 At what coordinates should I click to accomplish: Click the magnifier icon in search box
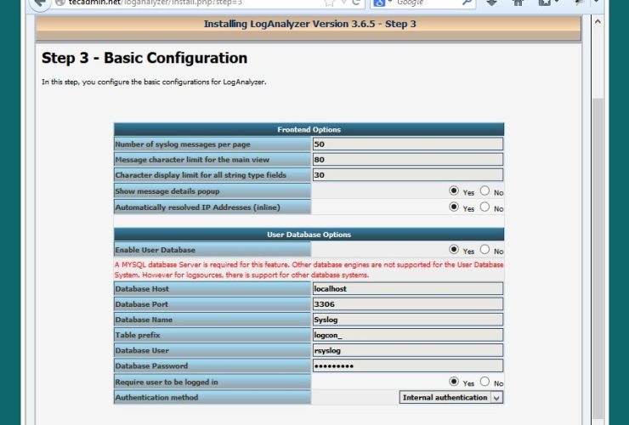[x=467, y=3]
